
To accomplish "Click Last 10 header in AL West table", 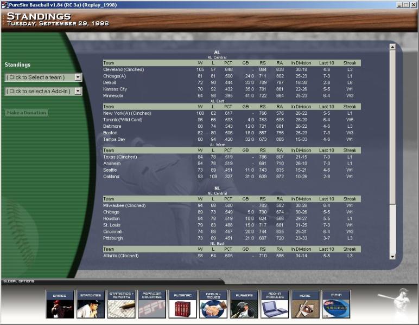I will point(327,151).
